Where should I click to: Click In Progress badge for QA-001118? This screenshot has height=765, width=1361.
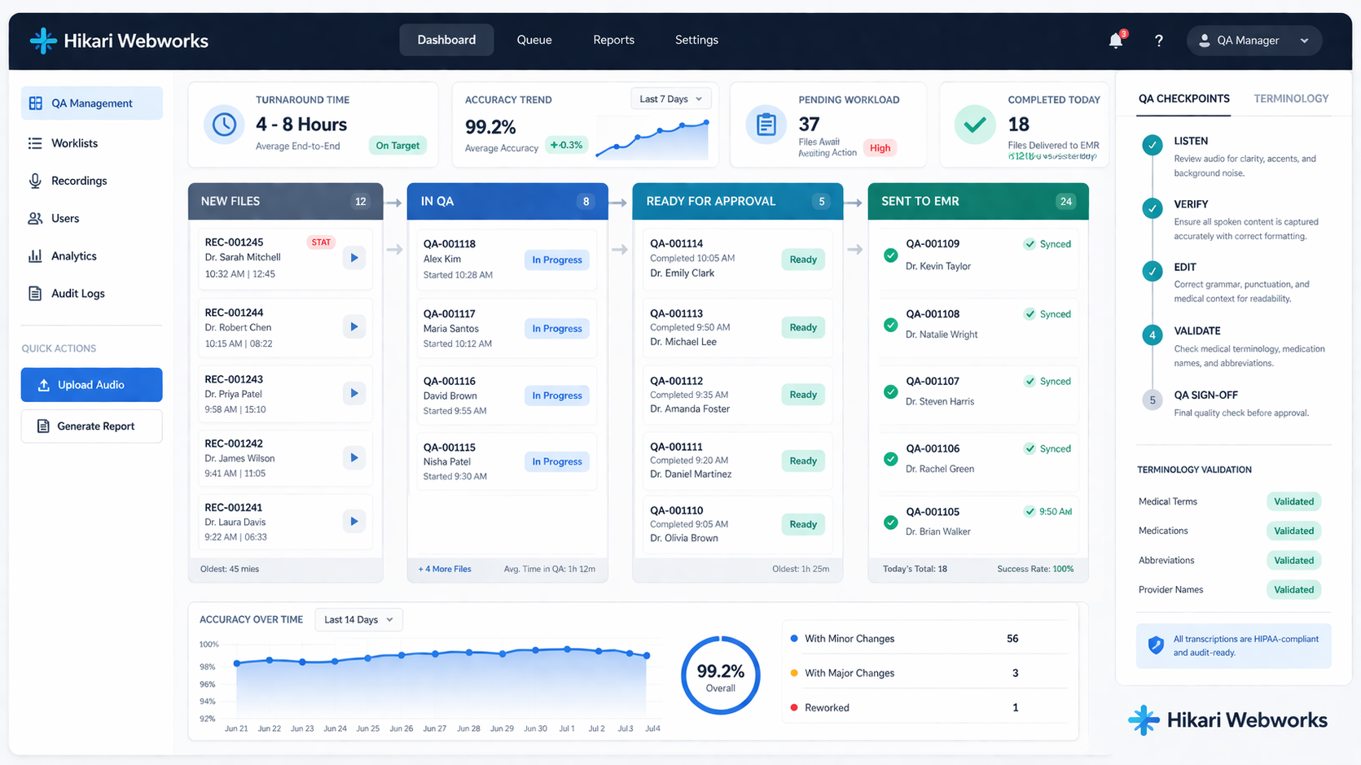coord(557,260)
